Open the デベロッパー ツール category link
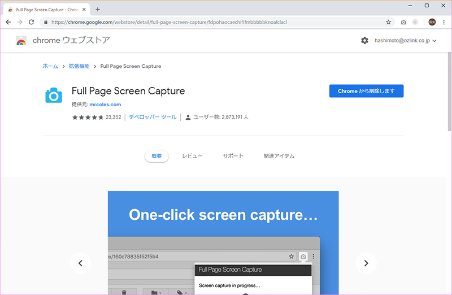 click(x=153, y=117)
